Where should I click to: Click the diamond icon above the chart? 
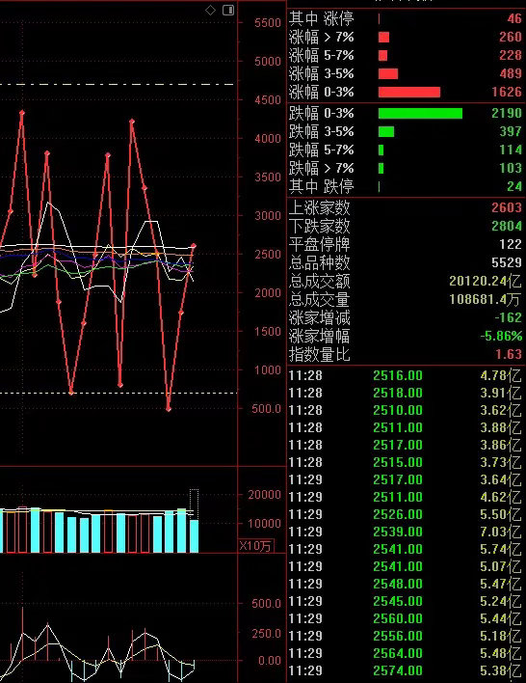pyautogui.click(x=210, y=10)
